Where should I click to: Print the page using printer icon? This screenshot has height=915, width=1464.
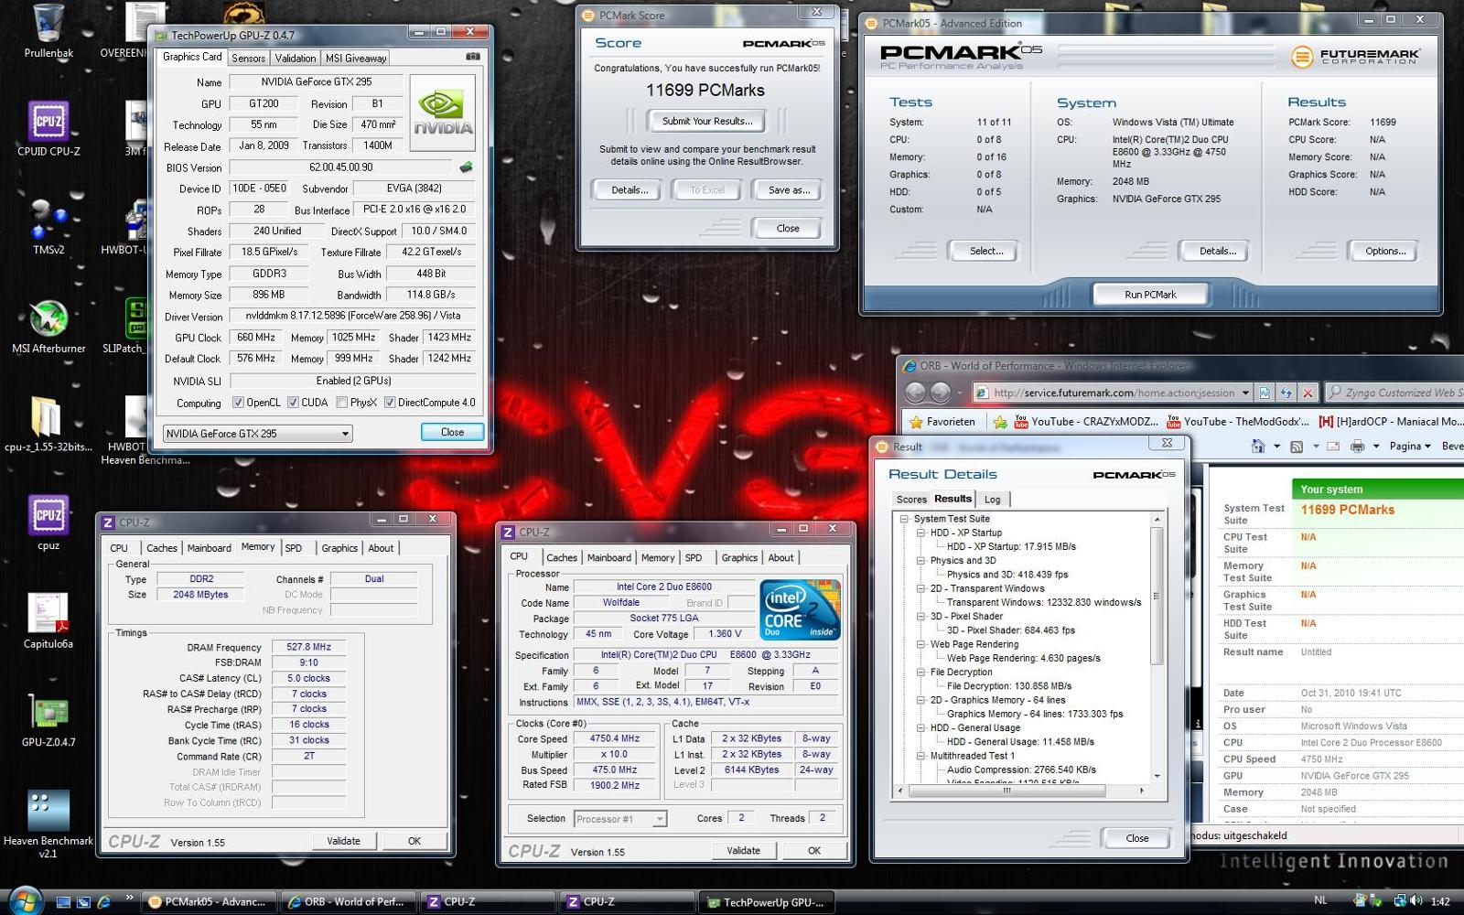coord(1357,447)
